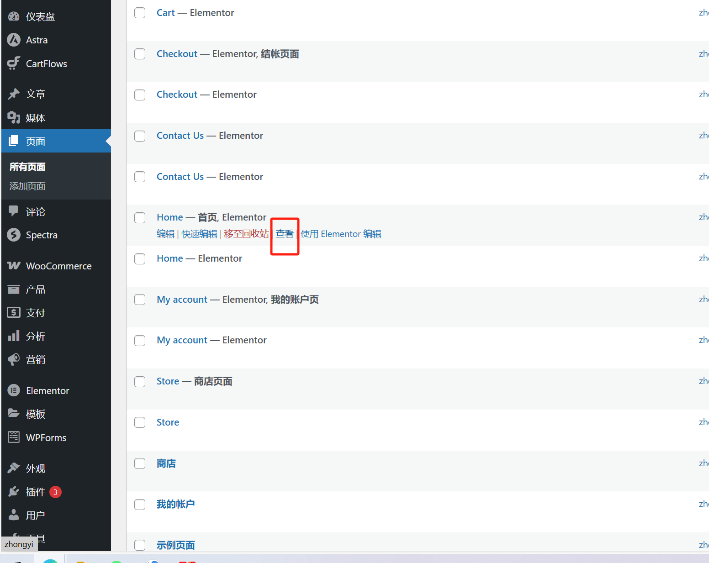Click 编辑 link under Home 首页
The width and height of the screenshot is (709, 563).
[166, 234]
